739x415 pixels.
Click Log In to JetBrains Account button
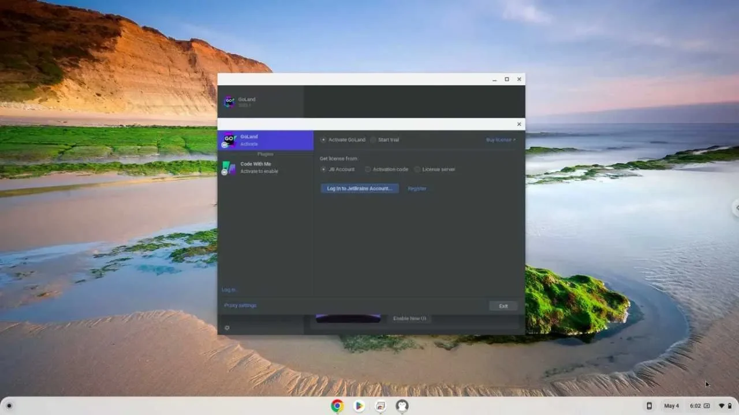click(359, 188)
